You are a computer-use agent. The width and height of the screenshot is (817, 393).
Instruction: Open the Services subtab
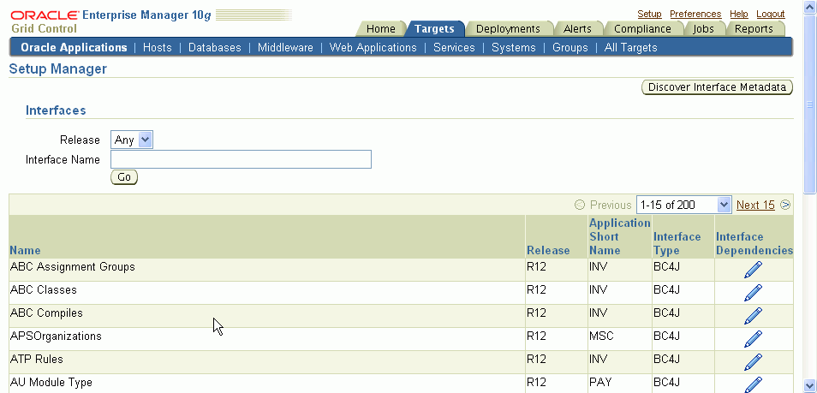[x=455, y=47]
